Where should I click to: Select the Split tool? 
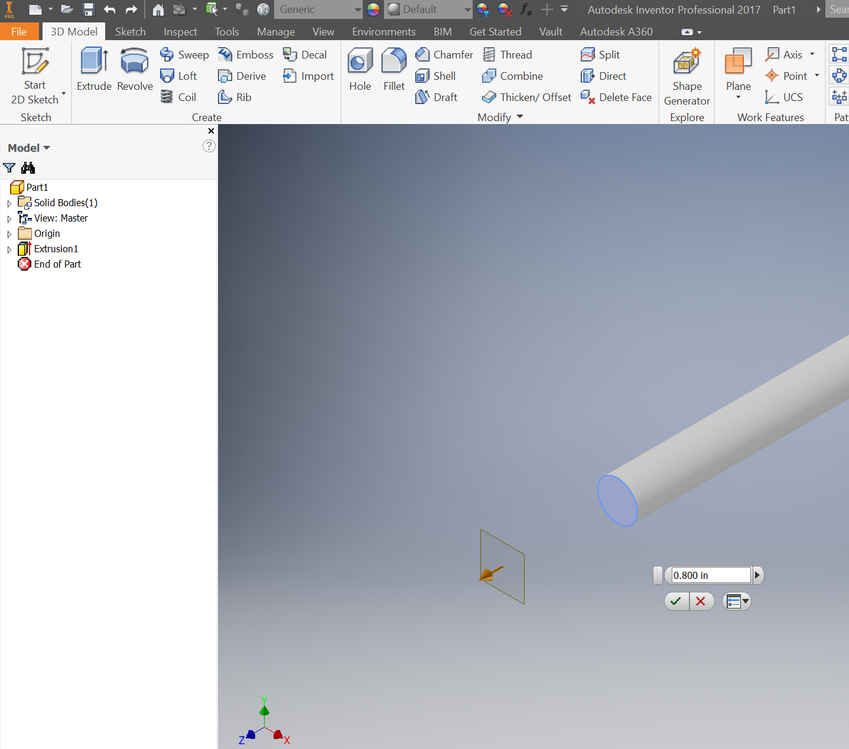click(600, 55)
